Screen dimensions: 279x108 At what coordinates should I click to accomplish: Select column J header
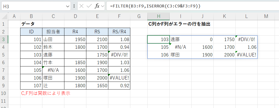[x=202, y=16]
